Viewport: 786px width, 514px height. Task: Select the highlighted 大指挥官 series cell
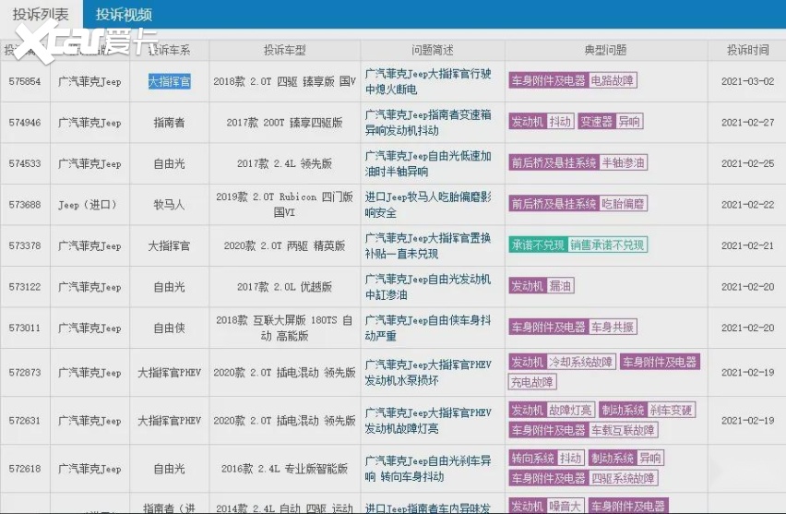(x=169, y=81)
